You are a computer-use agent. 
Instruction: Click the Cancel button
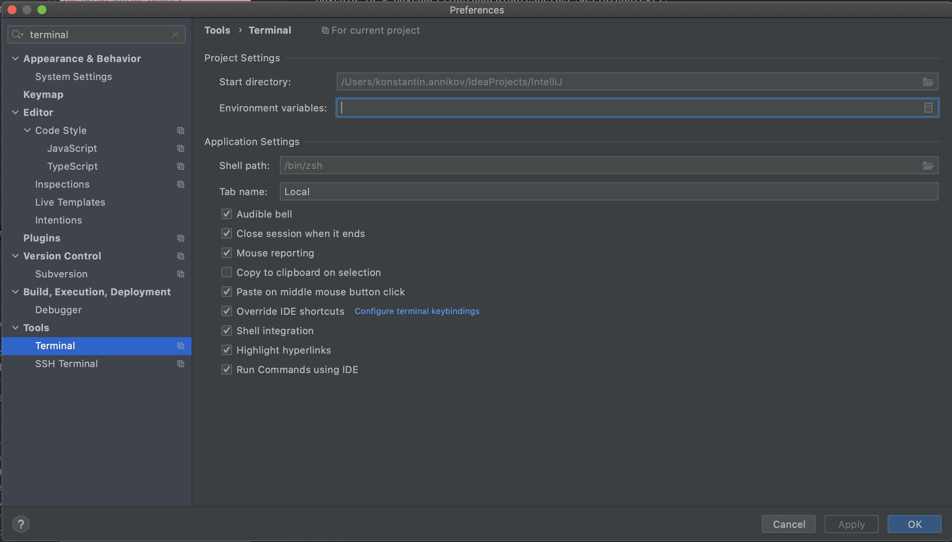[789, 524]
